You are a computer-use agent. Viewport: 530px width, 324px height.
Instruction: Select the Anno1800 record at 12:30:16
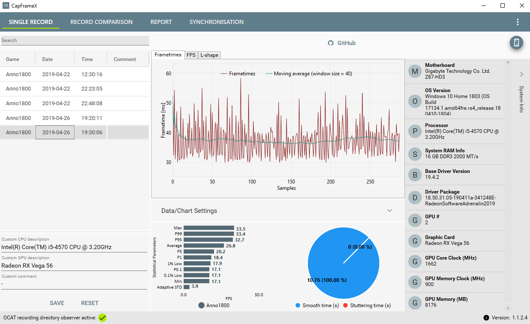tap(75, 74)
